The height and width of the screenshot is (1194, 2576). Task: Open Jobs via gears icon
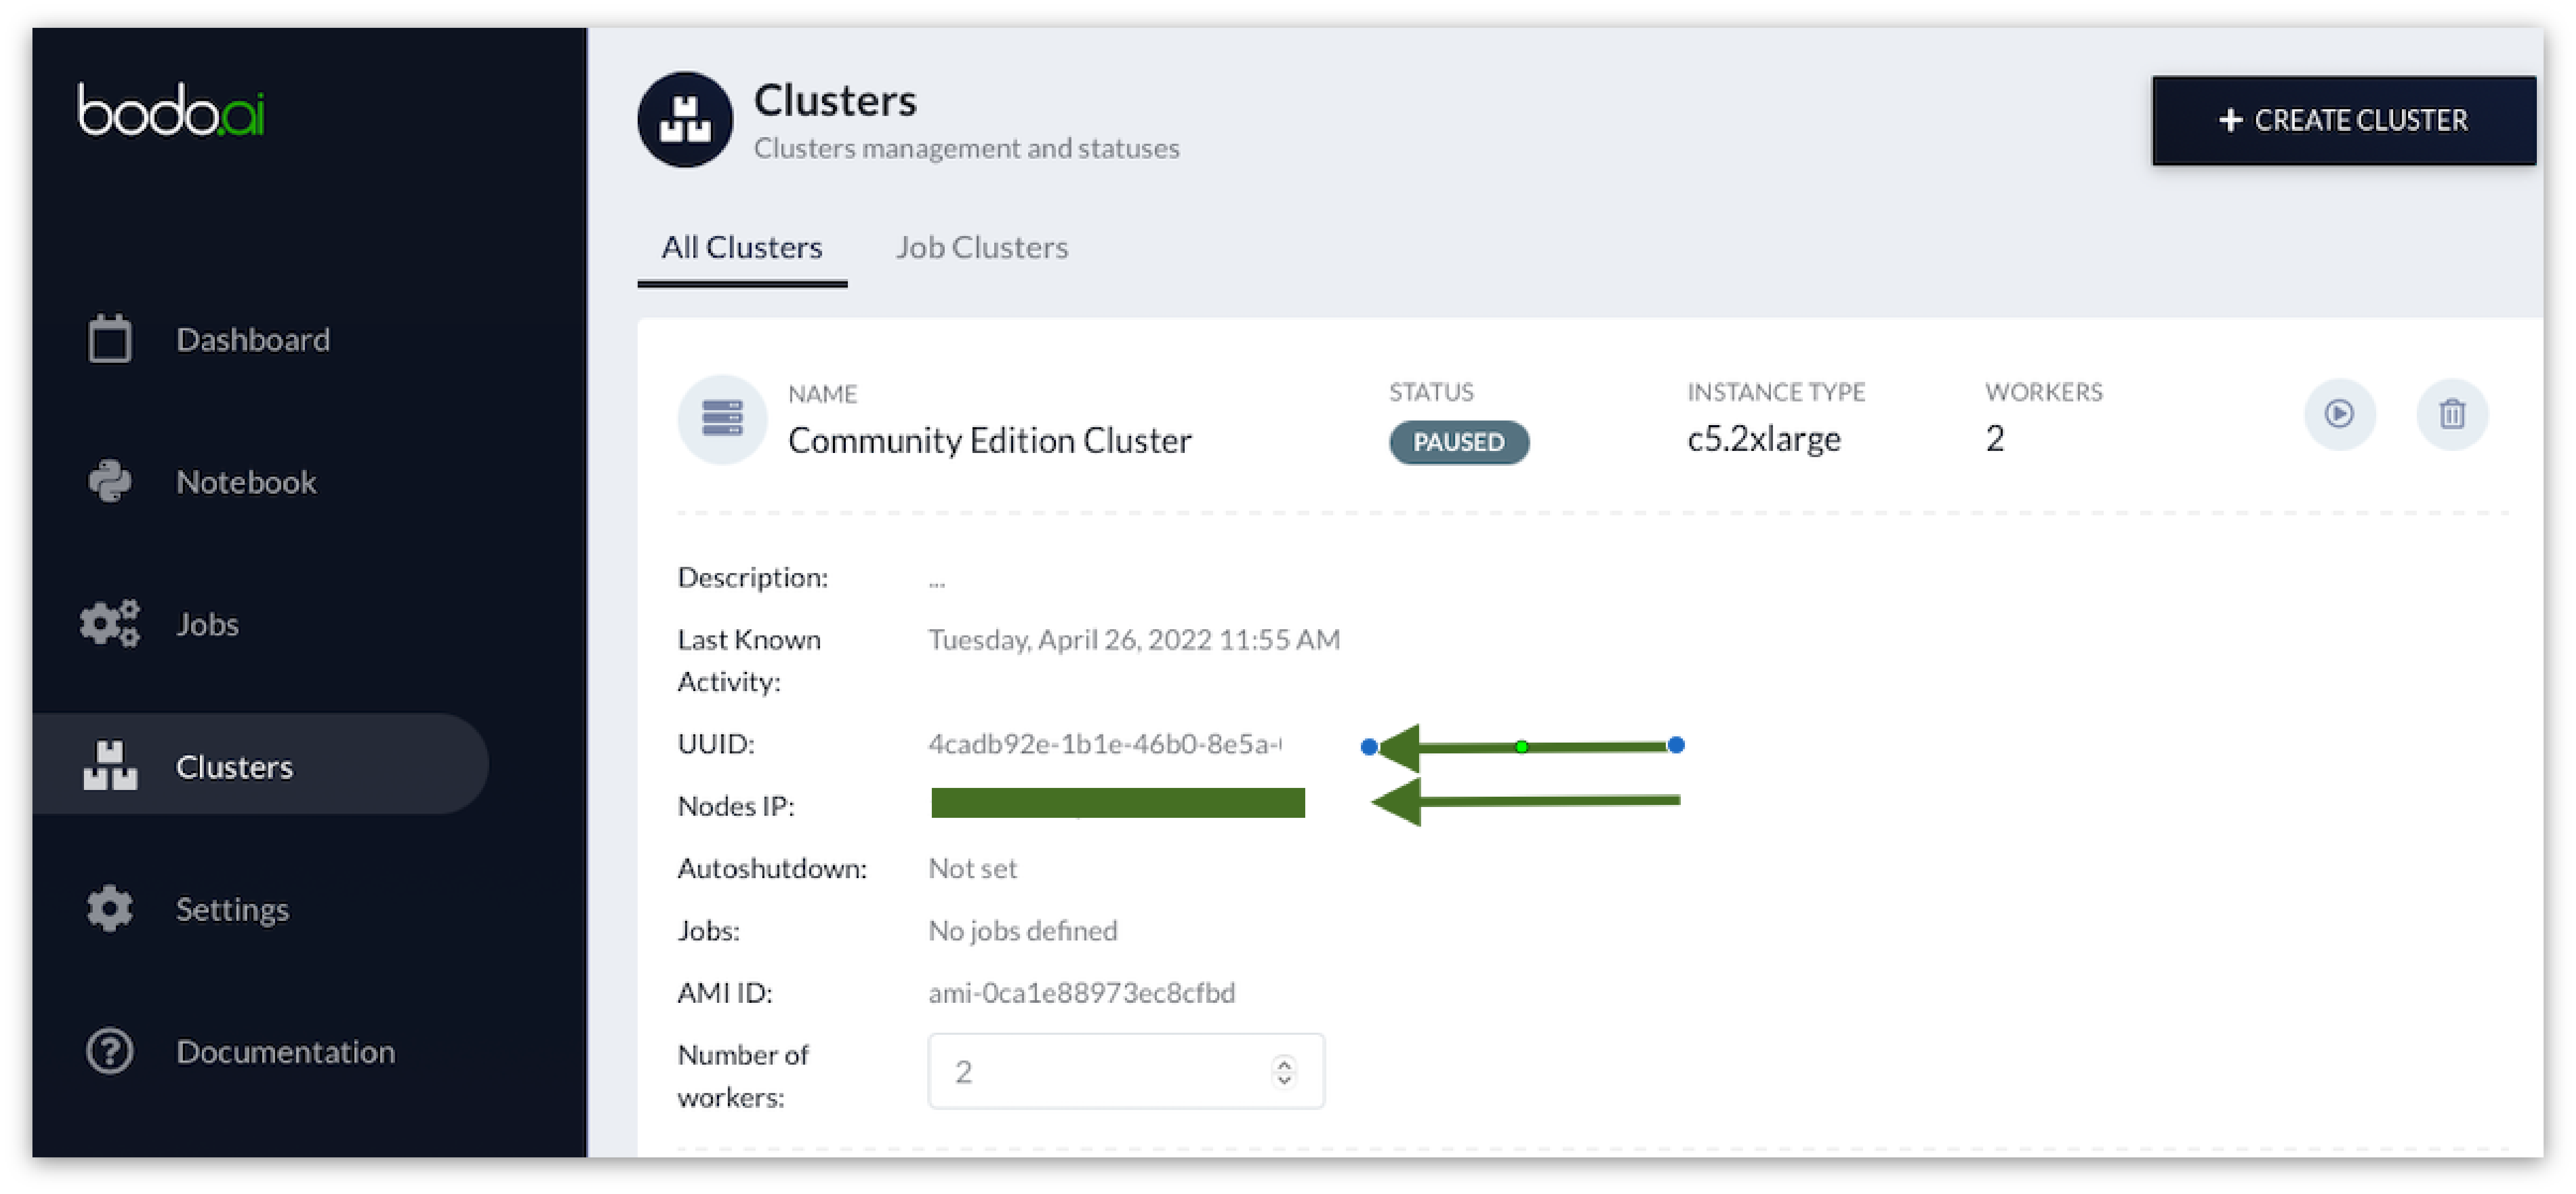(x=109, y=624)
